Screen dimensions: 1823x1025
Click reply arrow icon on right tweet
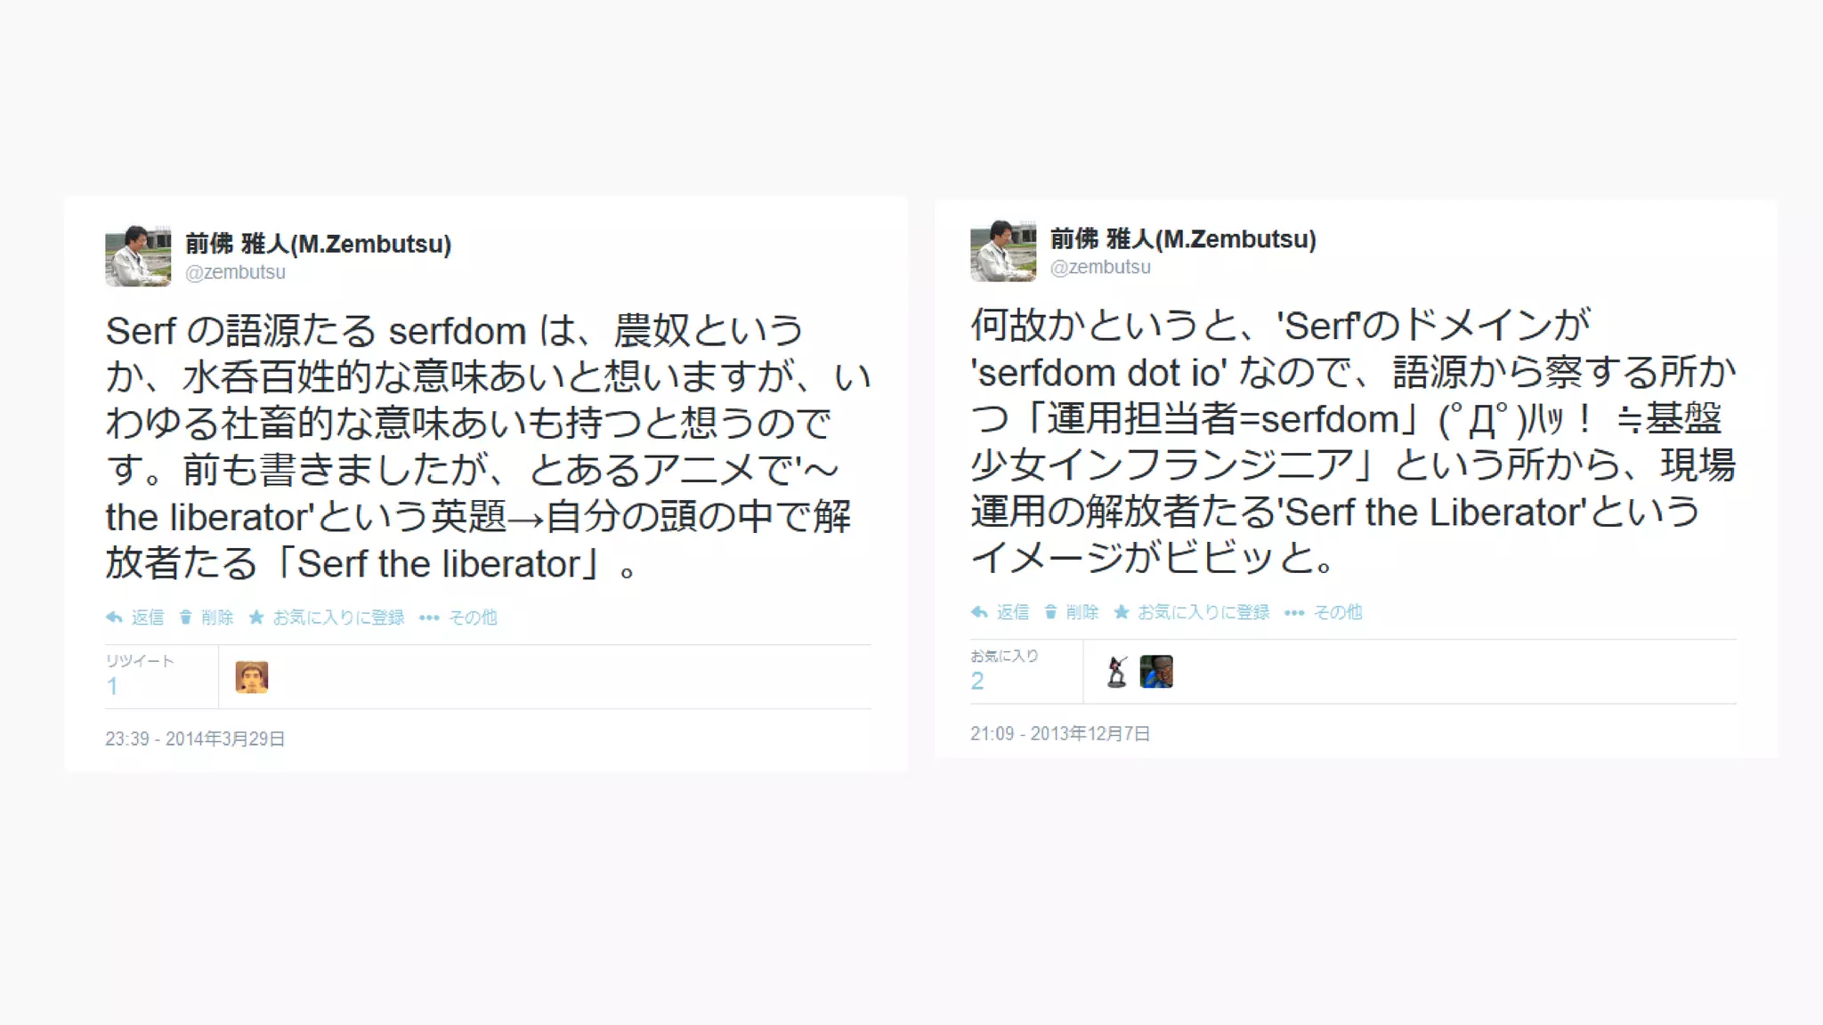click(x=979, y=612)
